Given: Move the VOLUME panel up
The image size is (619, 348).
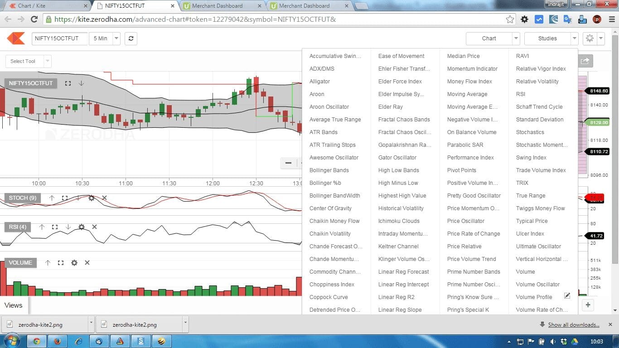Looking at the screenshot, I should coord(48,263).
